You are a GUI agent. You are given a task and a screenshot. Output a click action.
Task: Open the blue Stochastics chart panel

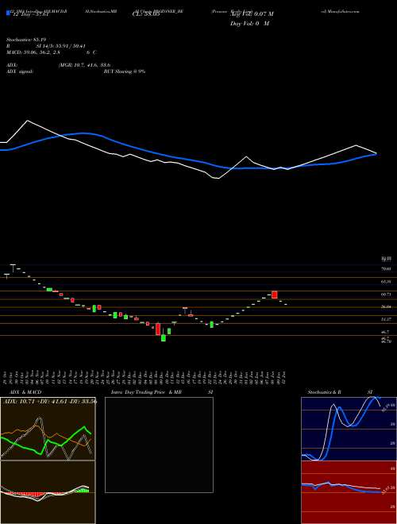pos(349,429)
